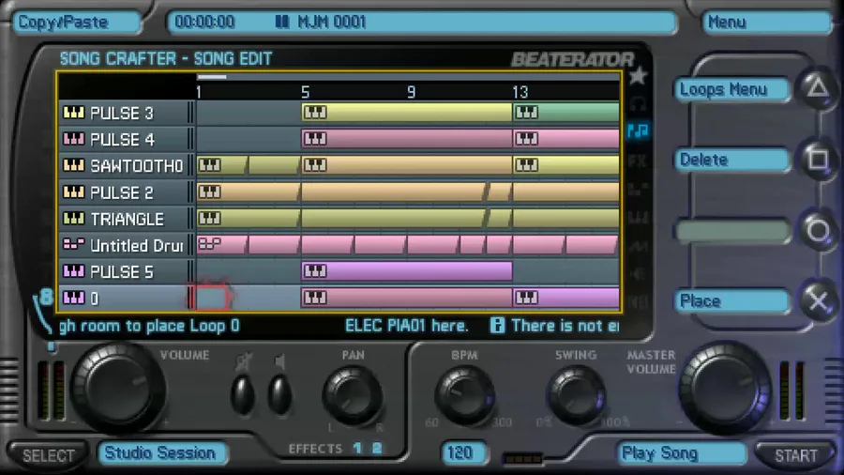Click the keyboard icon on PULSE 3 track
The height and width of the screenshot is (475, 844).
click(x=74, y=113)
